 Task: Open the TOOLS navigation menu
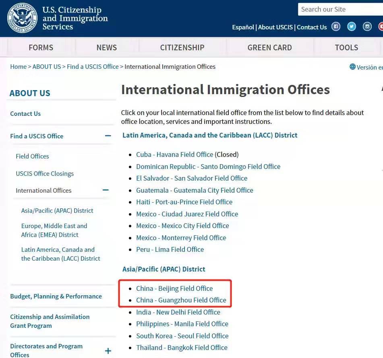[x=346, y=47]
